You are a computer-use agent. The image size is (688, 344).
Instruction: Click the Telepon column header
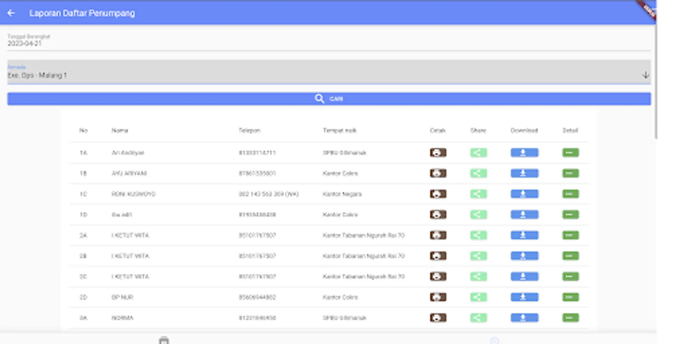click(x=249, y=131)
